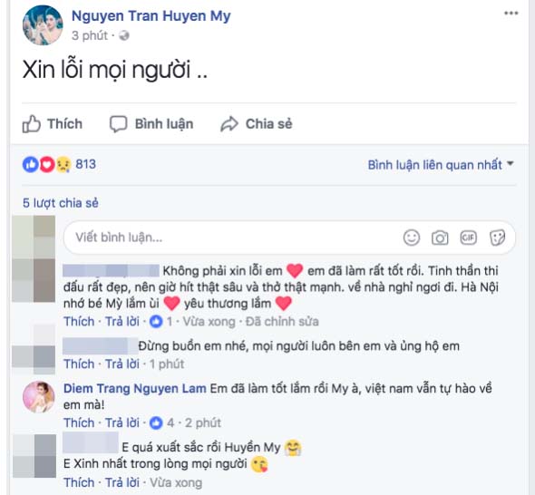Open the reactions count 813
The height and width of the screenshot is (495, 535).
85,164
